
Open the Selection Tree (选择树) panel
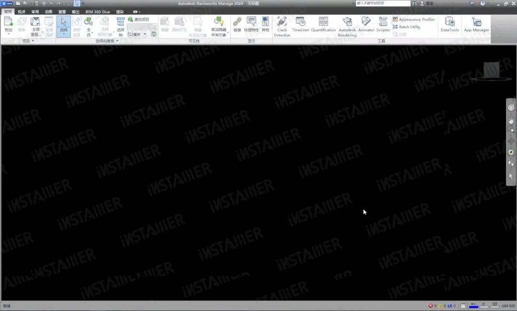pyautogui.click(x=120, y=26)
